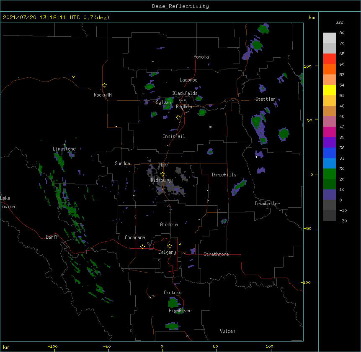Click the Drumheller label
The width and height of the screenshot is (361, 352).
267,204
